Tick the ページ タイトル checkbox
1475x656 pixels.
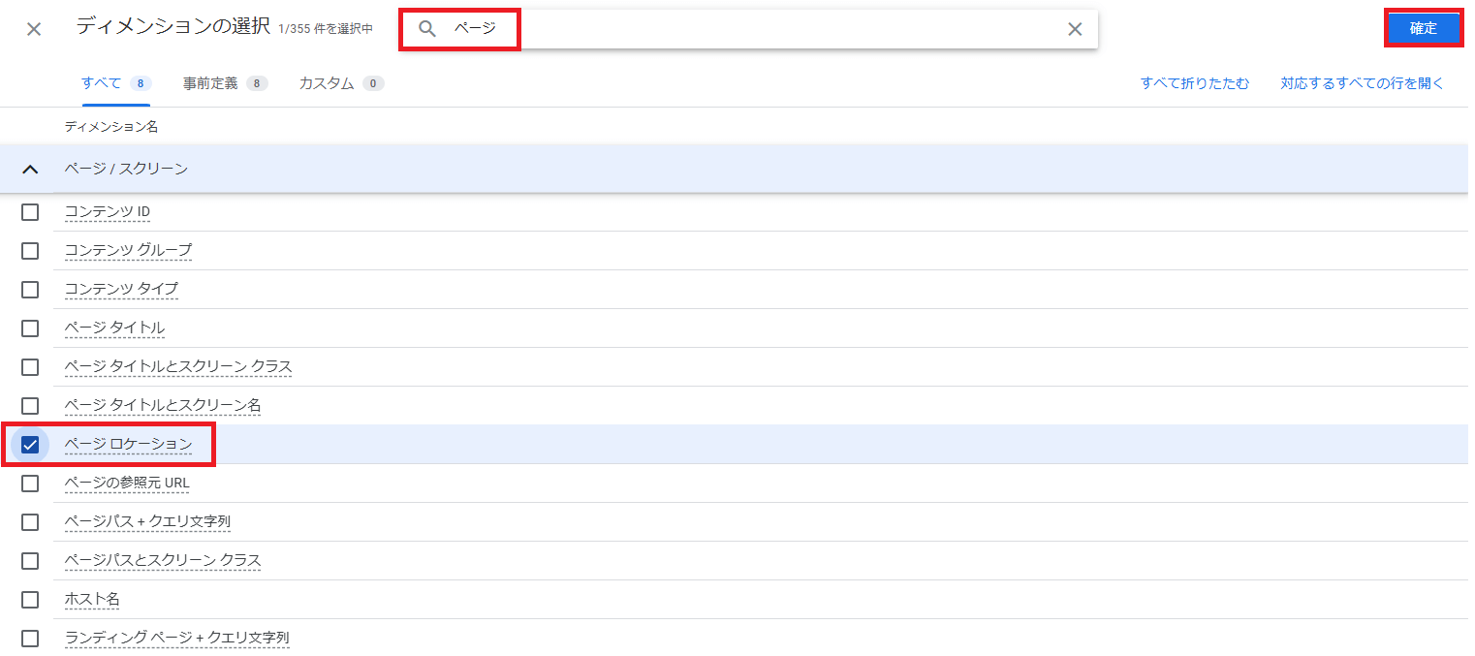click(30, 328)
